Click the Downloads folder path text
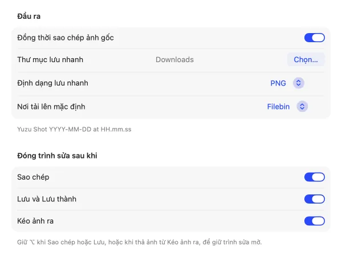Screen dimensions: 342x268 pos(174,59)
